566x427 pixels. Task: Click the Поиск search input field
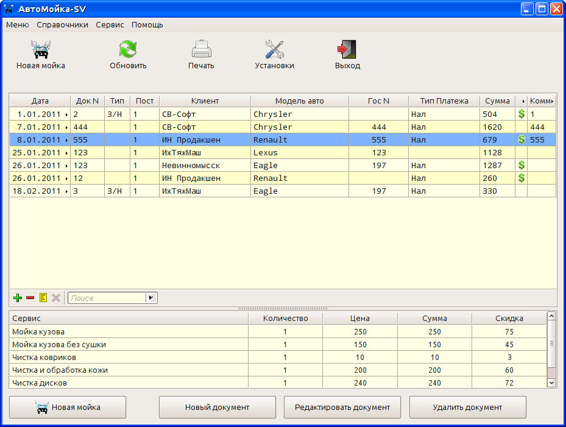pos(107,298)
